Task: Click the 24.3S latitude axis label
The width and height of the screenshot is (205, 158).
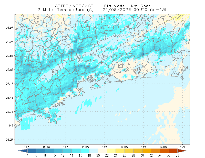Action: coord(10,140)
